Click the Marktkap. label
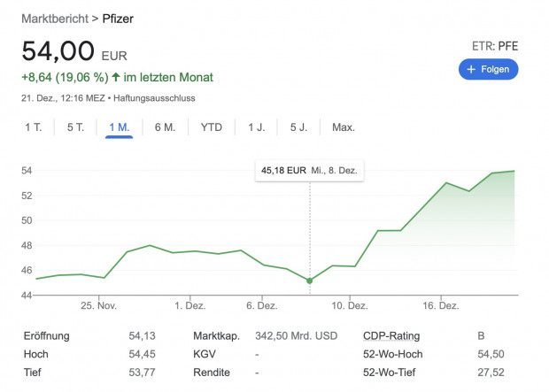Viewport: 549px width, 392px height. (x=216, y=336)
